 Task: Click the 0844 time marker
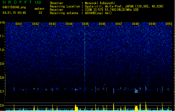tap(69, 24)
